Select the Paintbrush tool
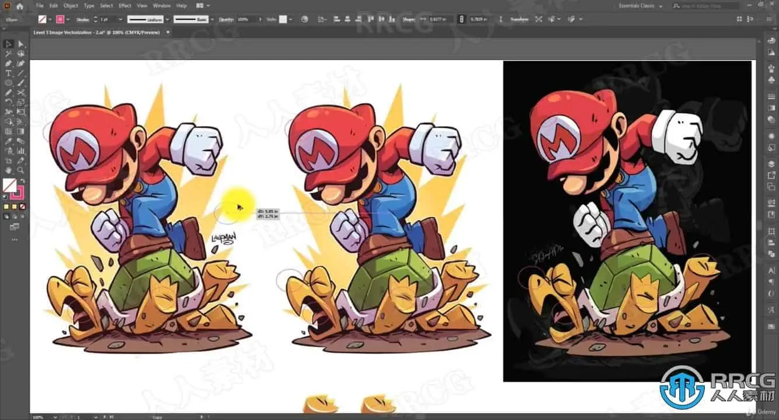The height and width of the screenshot is (420, 779). pos(21,83)
